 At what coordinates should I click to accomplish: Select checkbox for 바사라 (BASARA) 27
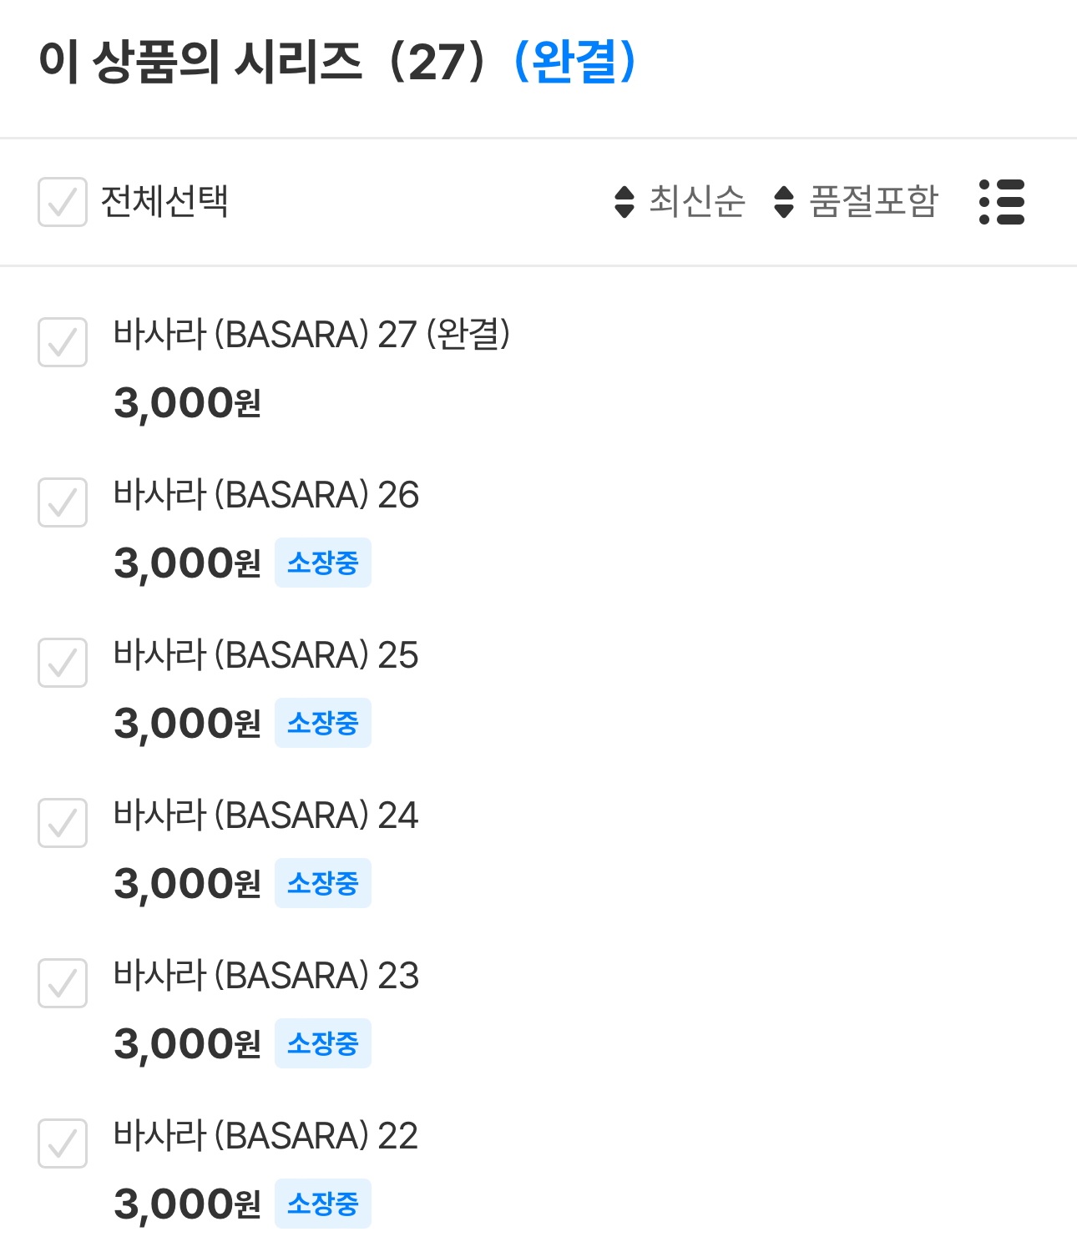pyautogui.click(x=63, y=342)
